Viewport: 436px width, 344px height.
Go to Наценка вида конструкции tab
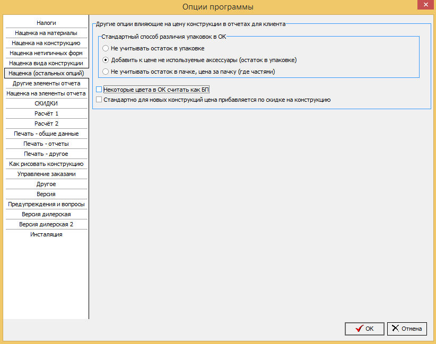pyautogui.click(x=46, y=63)
